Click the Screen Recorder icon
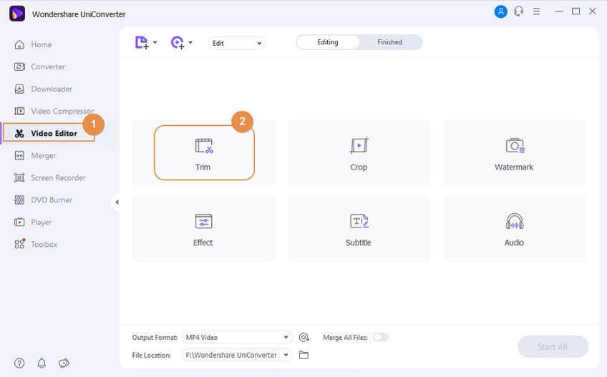The width and height of the screenshot is (607, 377). 19,177
